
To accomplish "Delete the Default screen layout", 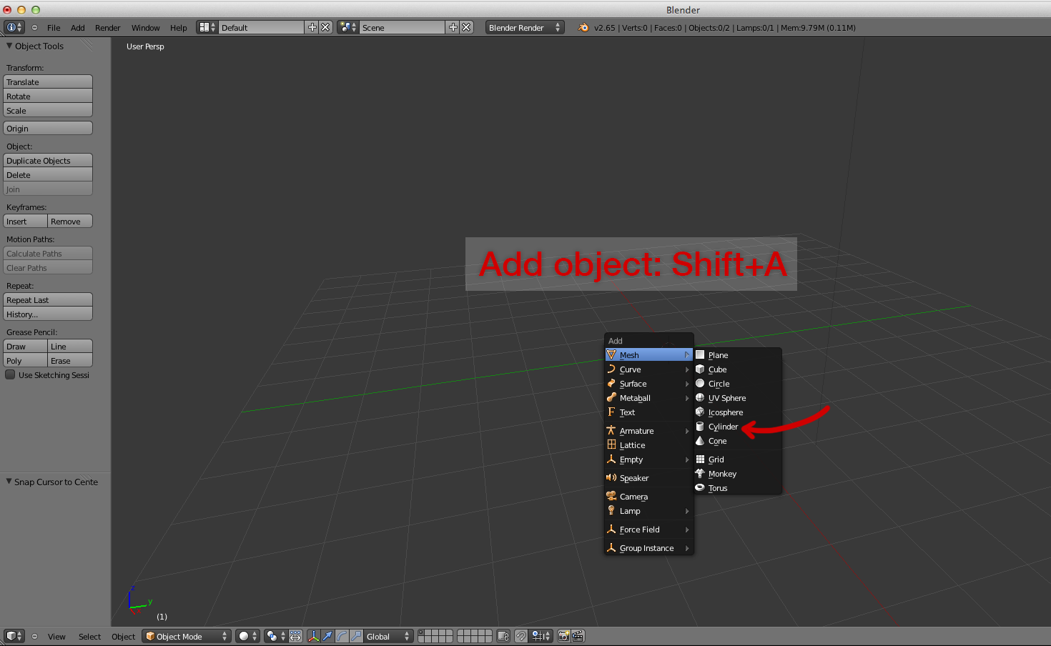I will (325, 27).
